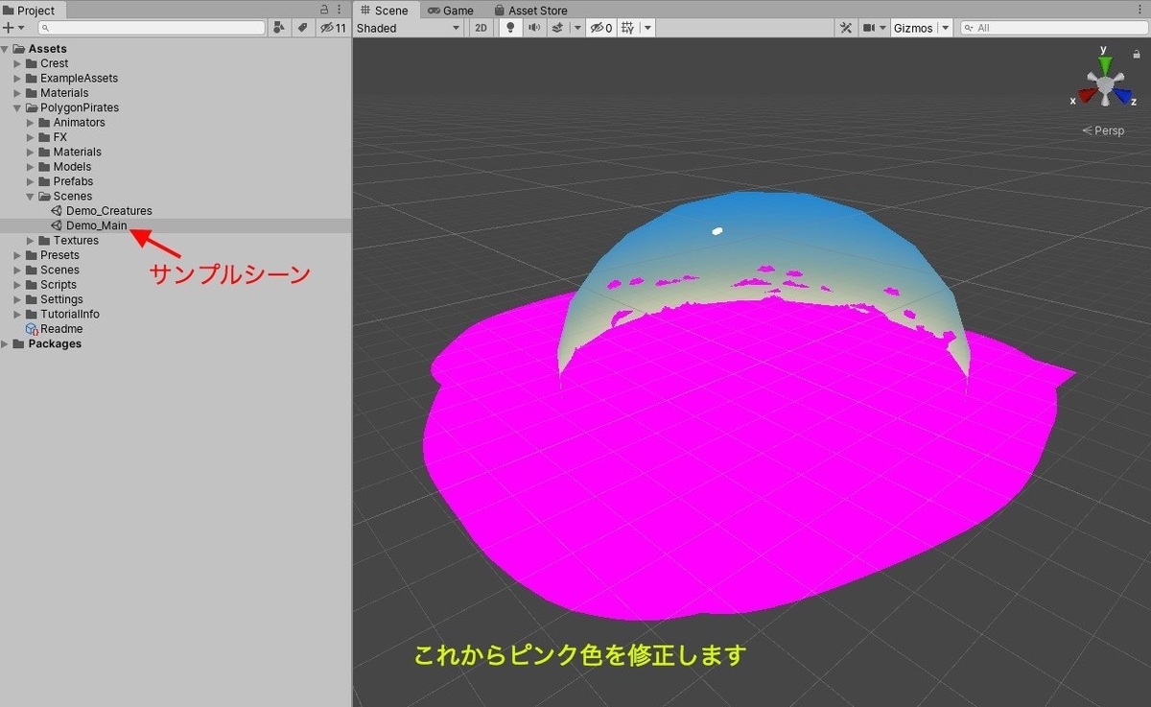Click the Project panel search field
Viewport: 1151px width, 707px height.
pyautogui.click(x=152, y=28)
